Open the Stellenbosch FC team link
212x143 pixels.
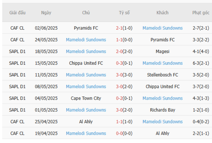pyautogui.click(x=162, y=75)
